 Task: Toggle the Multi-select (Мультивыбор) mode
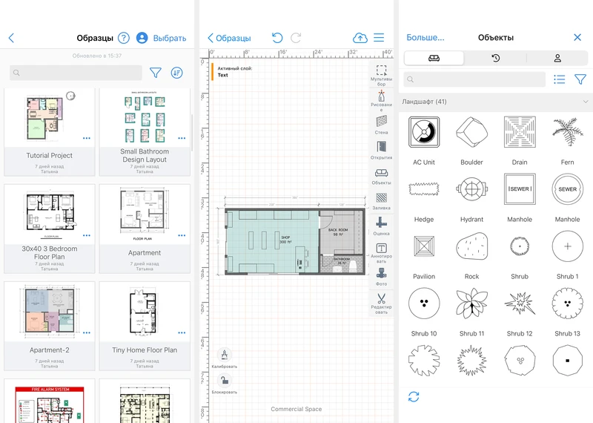pos(381,73)
